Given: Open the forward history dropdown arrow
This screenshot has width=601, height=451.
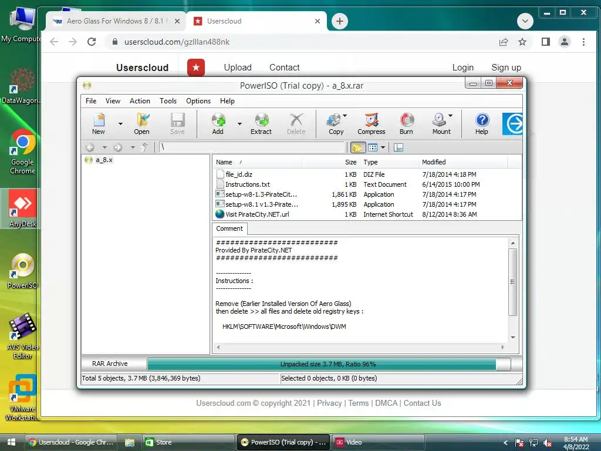Looking at the screenshot, I should coord(133,147).
